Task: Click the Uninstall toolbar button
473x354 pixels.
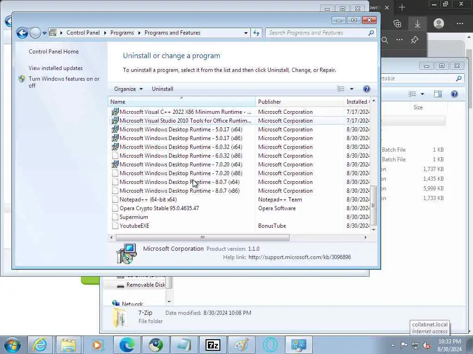Action: [x=162, y=89]
